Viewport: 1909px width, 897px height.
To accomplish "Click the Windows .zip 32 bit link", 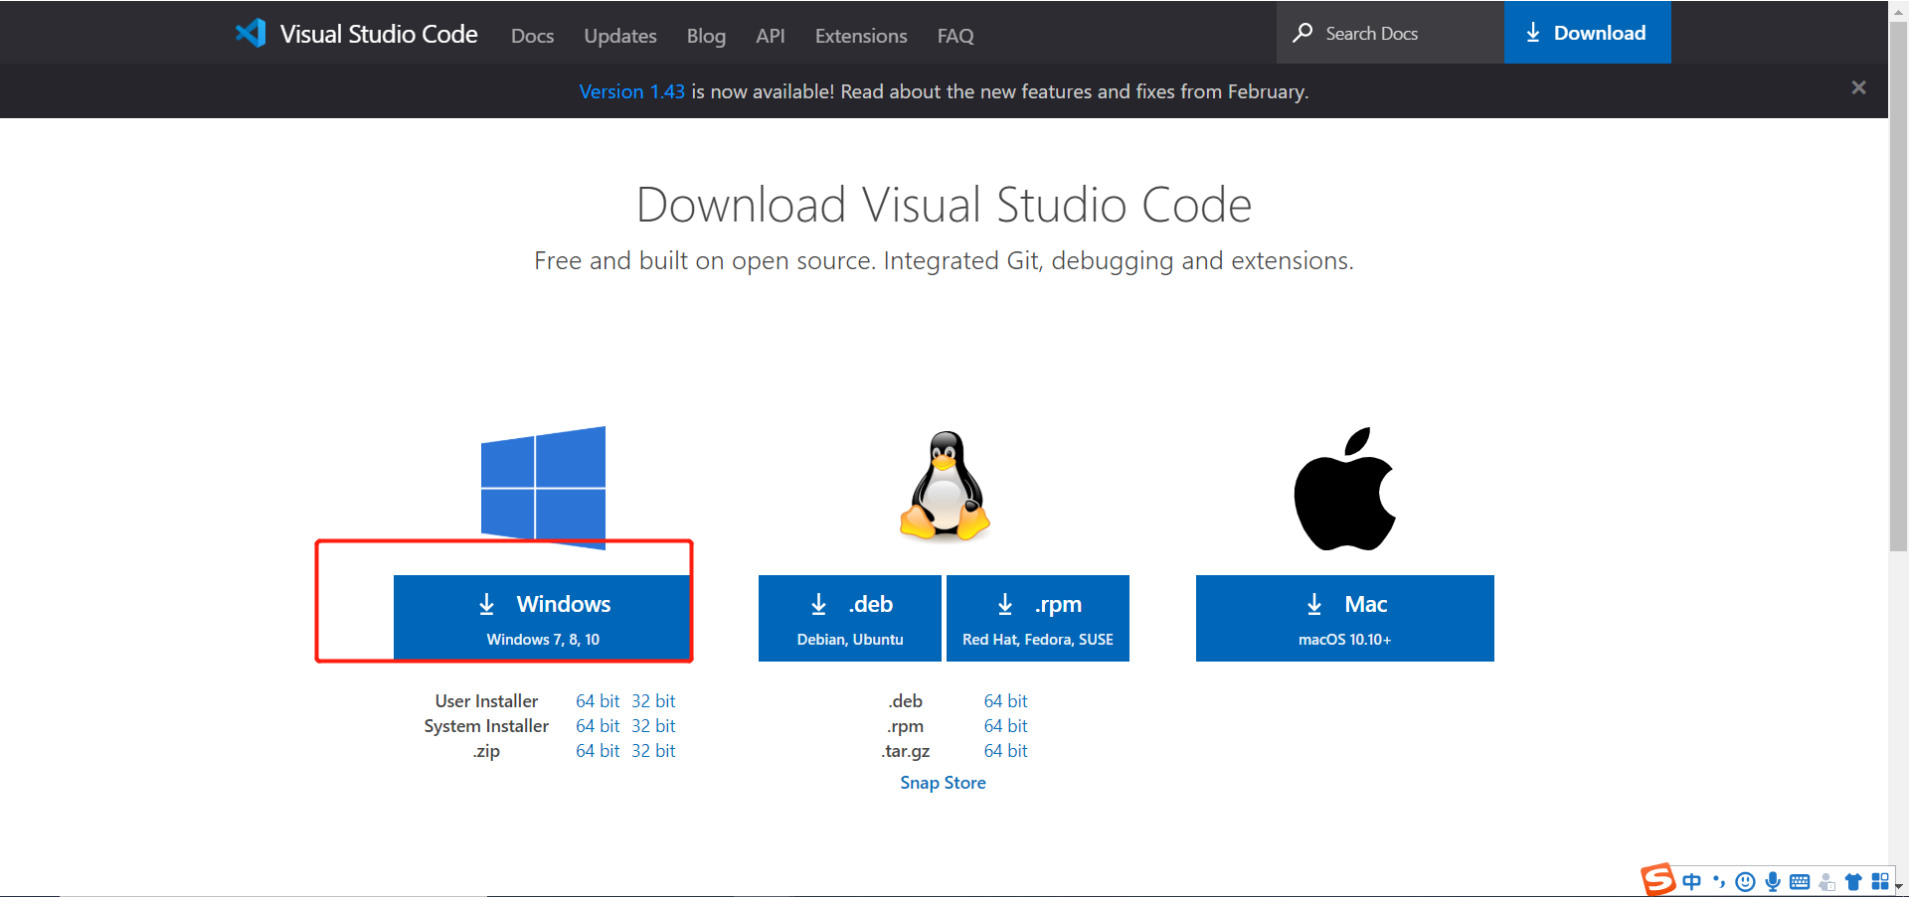I will point(653,751).
